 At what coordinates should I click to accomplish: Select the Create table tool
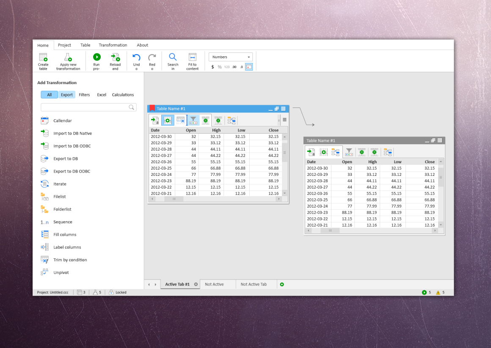coord(43,61)
